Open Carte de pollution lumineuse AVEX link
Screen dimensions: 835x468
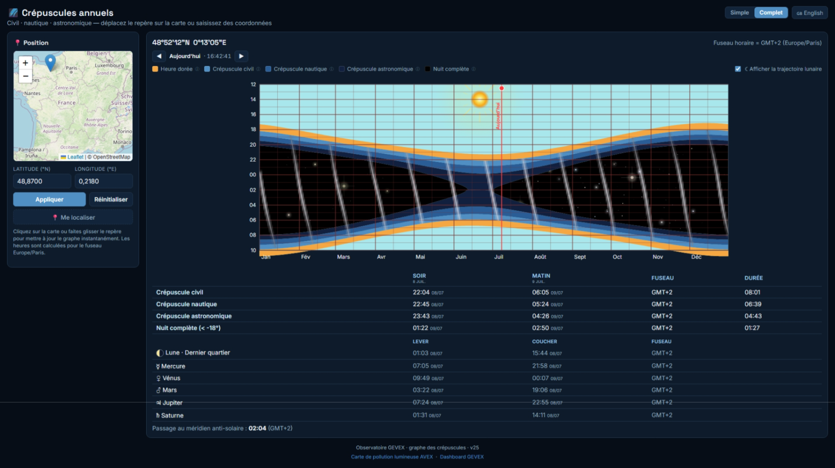pyautogui.click(x=392, y=457)
